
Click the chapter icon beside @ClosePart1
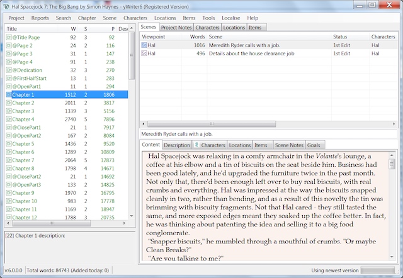click(9, 128)
